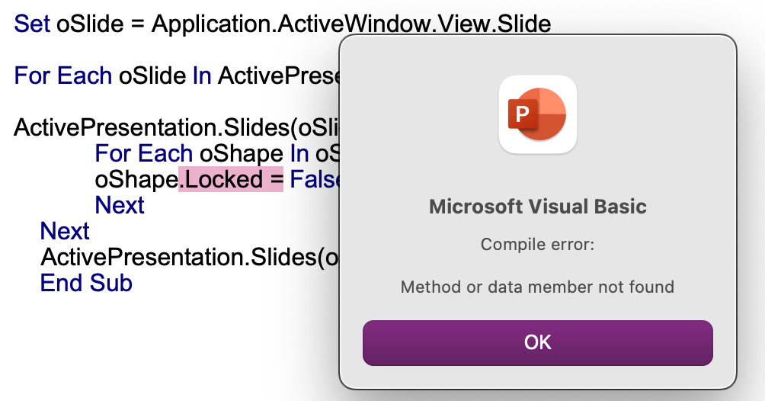Click the last 'ActivePresentation.Slides(o' line before End Sub
This screenshot has width=765, height=401.
coord(189,258)
